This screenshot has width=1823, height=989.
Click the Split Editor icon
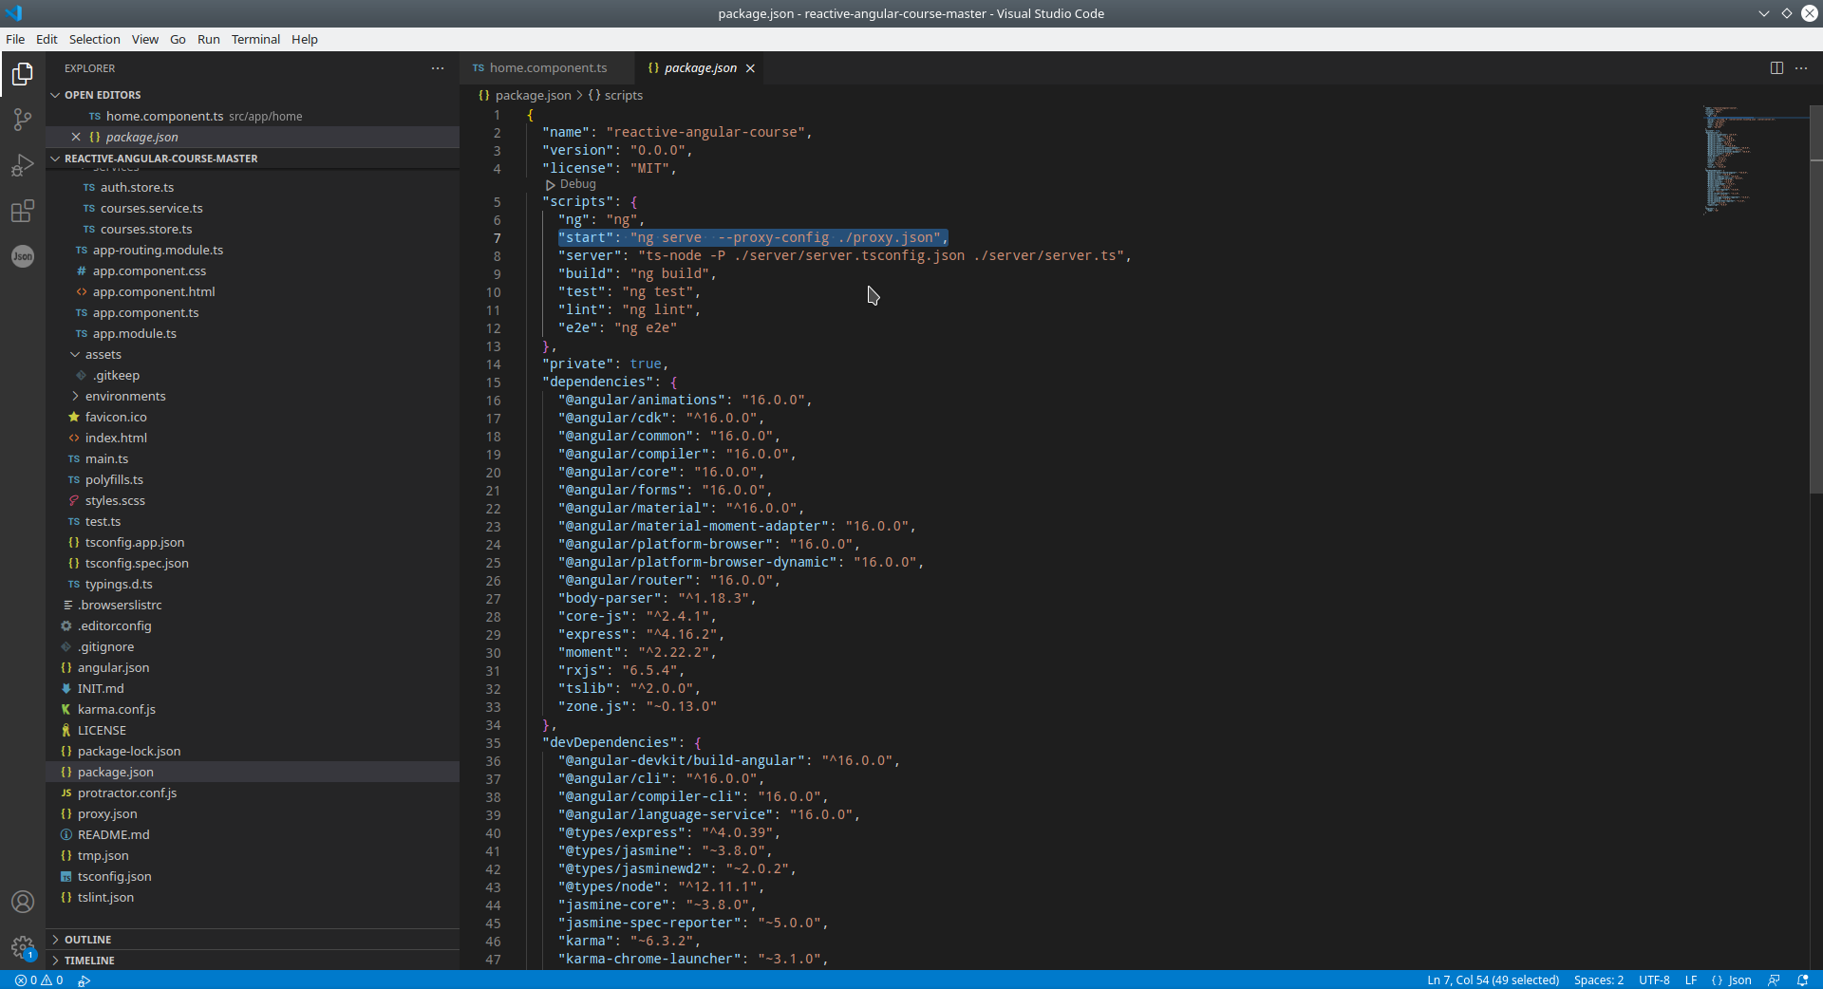coord(1776,68)
